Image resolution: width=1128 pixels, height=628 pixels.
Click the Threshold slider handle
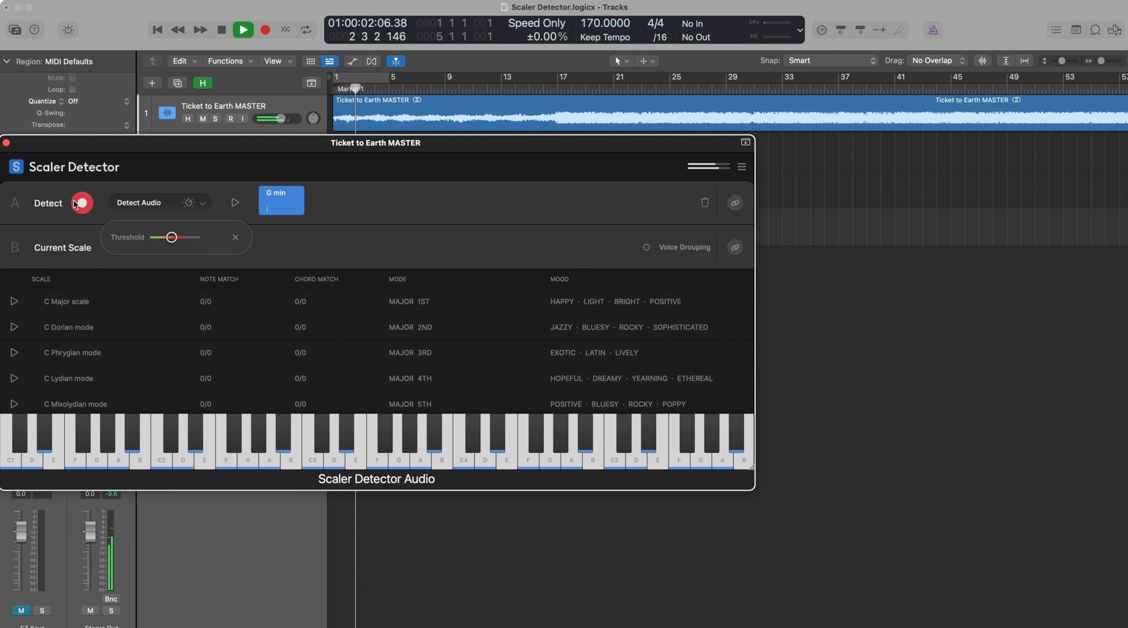click(x=172, y=238)
